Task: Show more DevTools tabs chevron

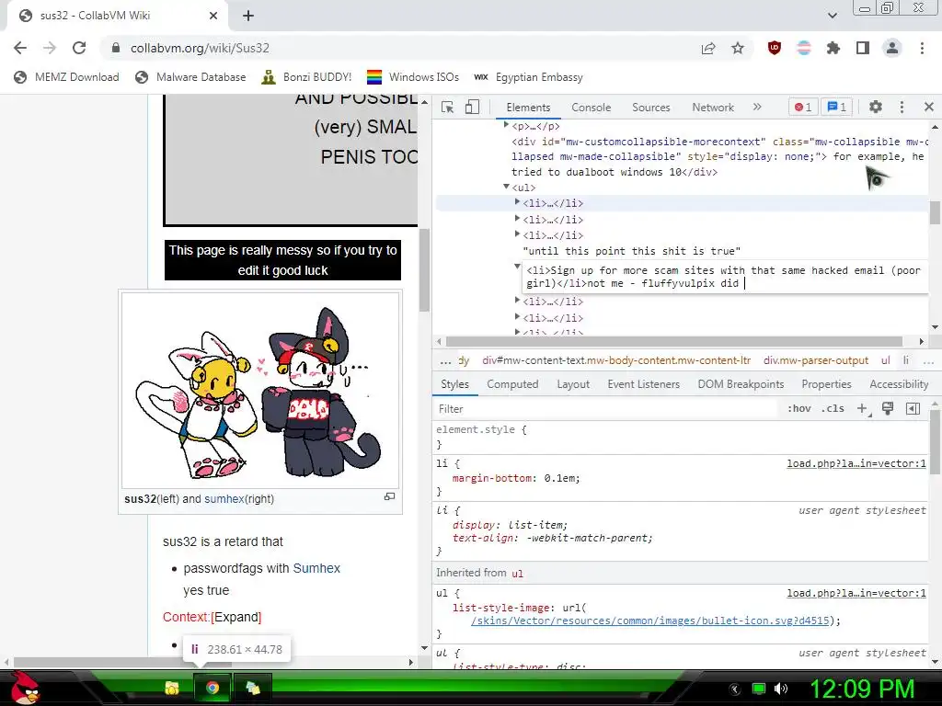Action: (x=757, y=107)
